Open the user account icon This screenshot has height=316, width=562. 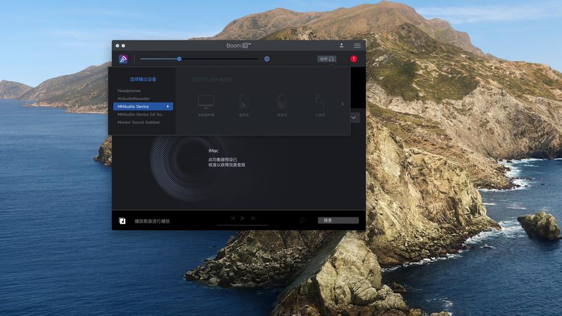coord(341,46)
